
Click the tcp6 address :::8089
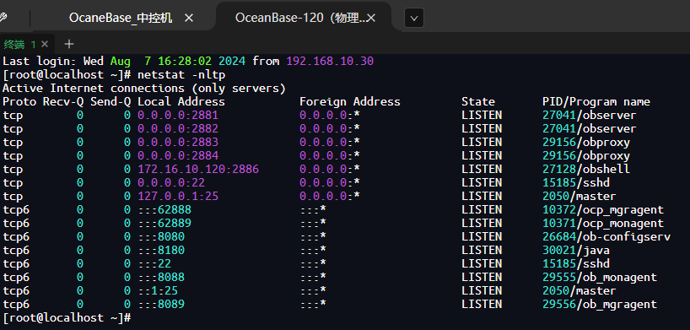point(161,304)
